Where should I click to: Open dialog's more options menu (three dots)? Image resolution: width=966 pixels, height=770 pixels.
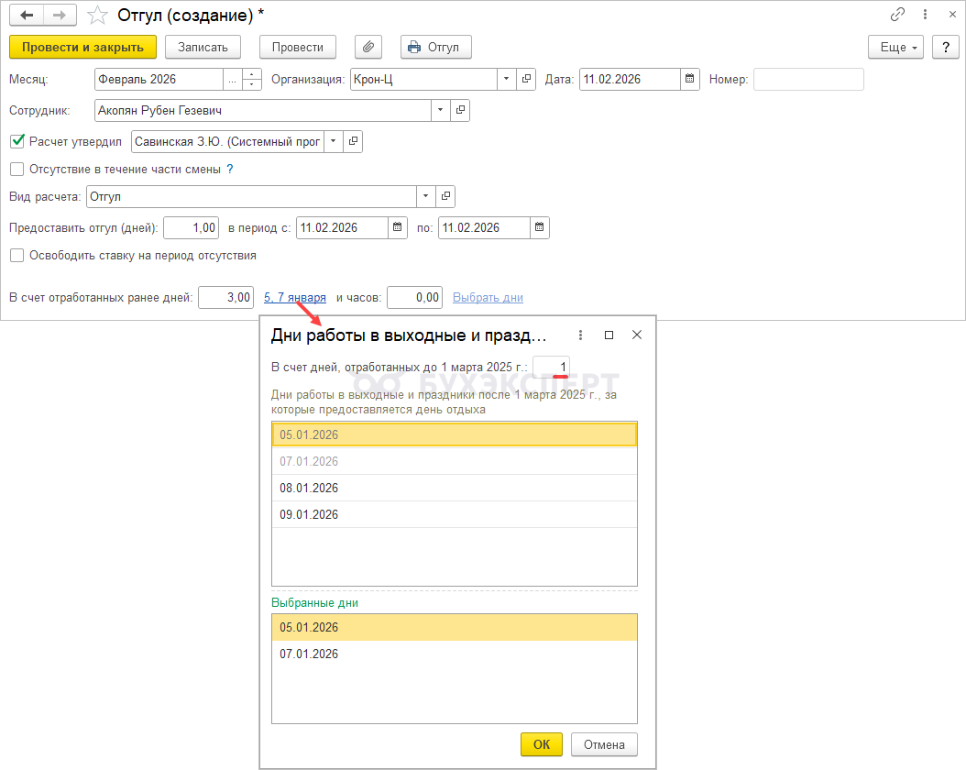580,335
